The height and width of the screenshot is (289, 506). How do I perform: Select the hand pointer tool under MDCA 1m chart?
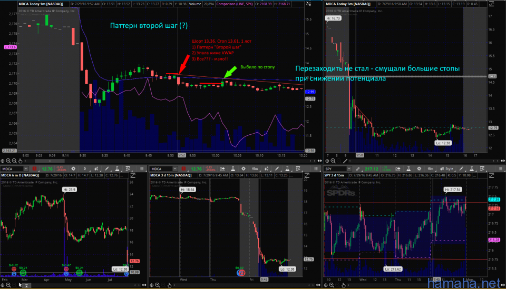coord(21,161)
